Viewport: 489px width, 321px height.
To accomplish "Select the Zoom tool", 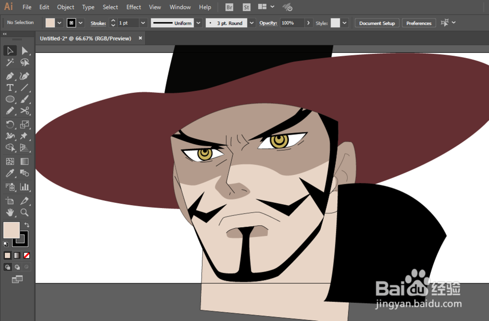I will click(24, 213).
